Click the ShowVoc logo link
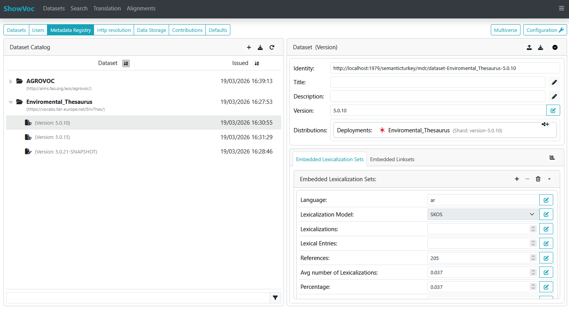 [19, 8]
